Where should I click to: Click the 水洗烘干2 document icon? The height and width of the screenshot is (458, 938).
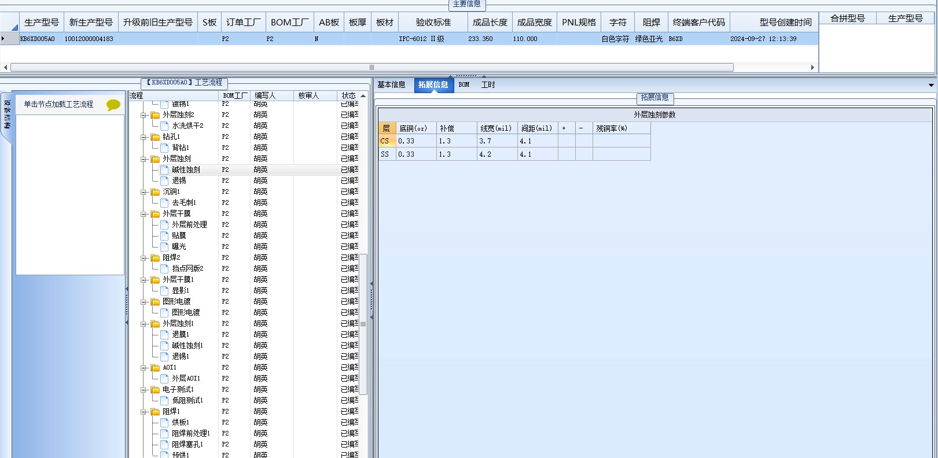pyautogui.click(x=164, y=125)
